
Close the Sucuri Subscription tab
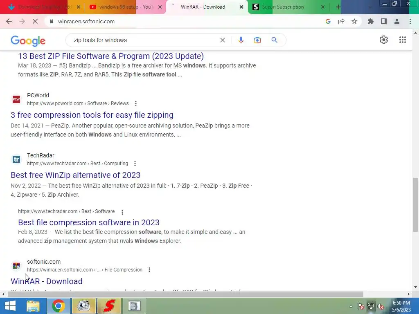pos(322,7)
